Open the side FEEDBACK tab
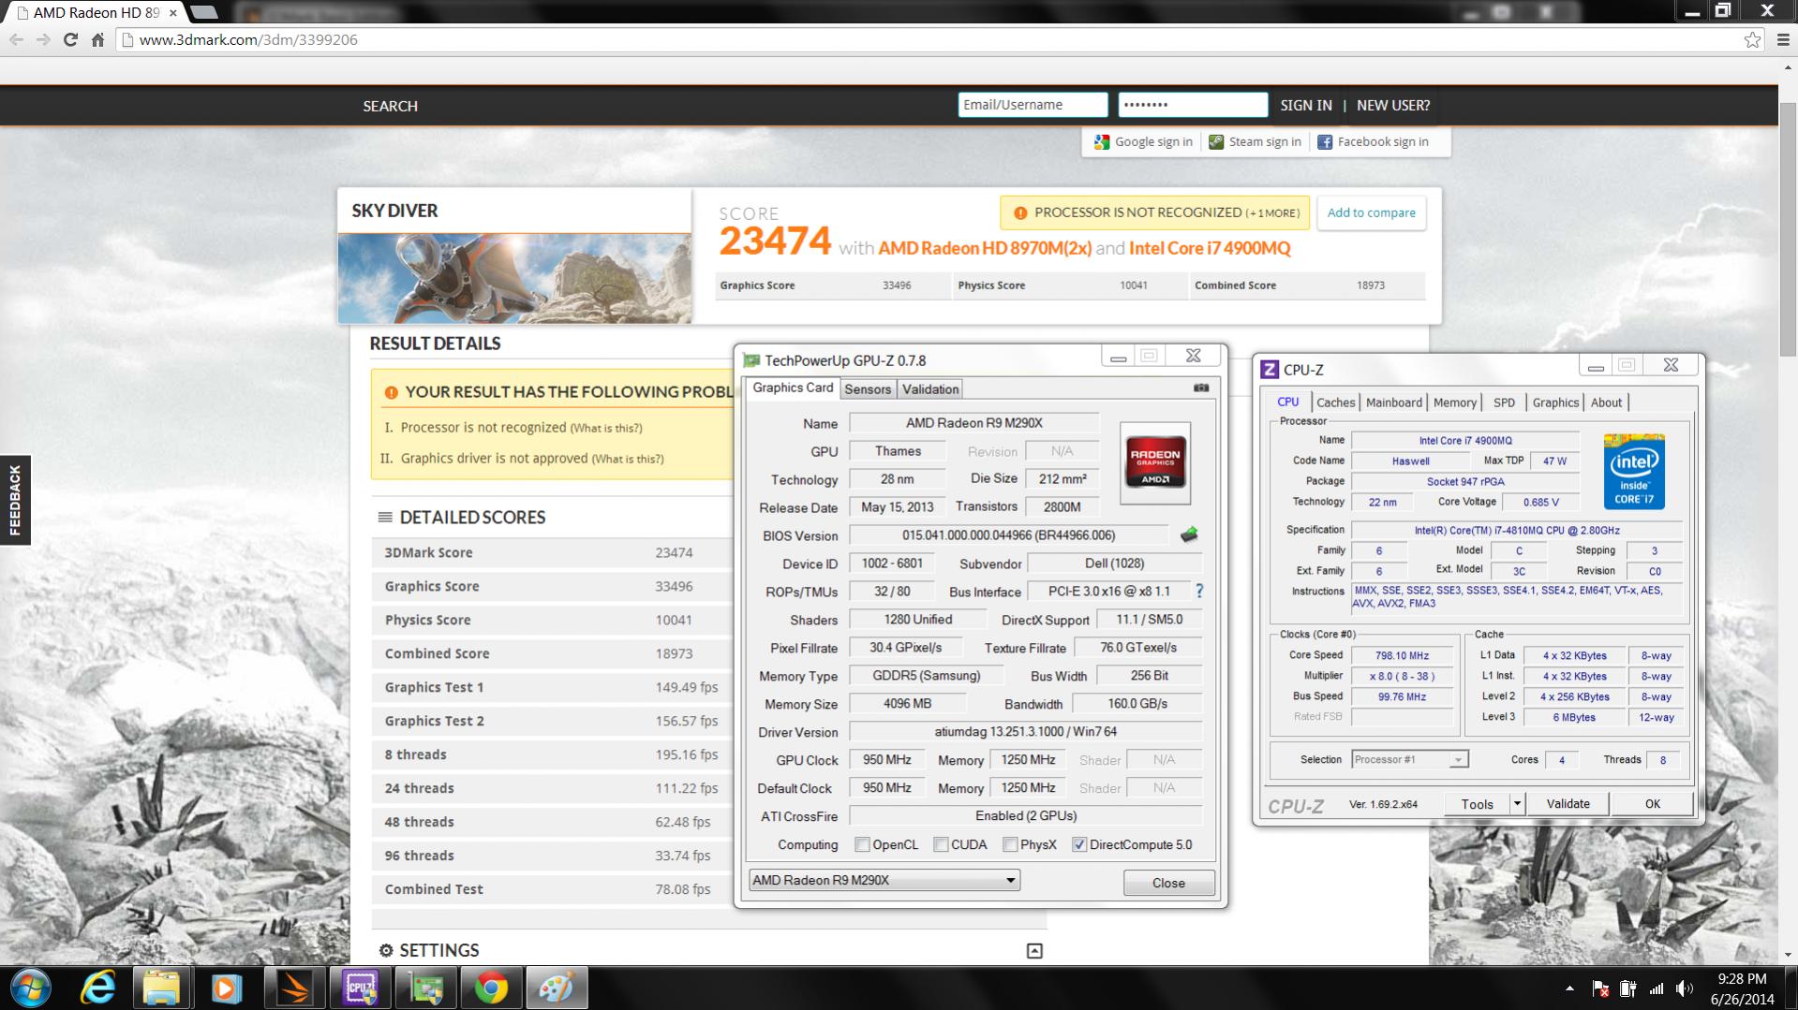The height and width of the screenshot is (1010, 1798). click(x=15, y=500)
